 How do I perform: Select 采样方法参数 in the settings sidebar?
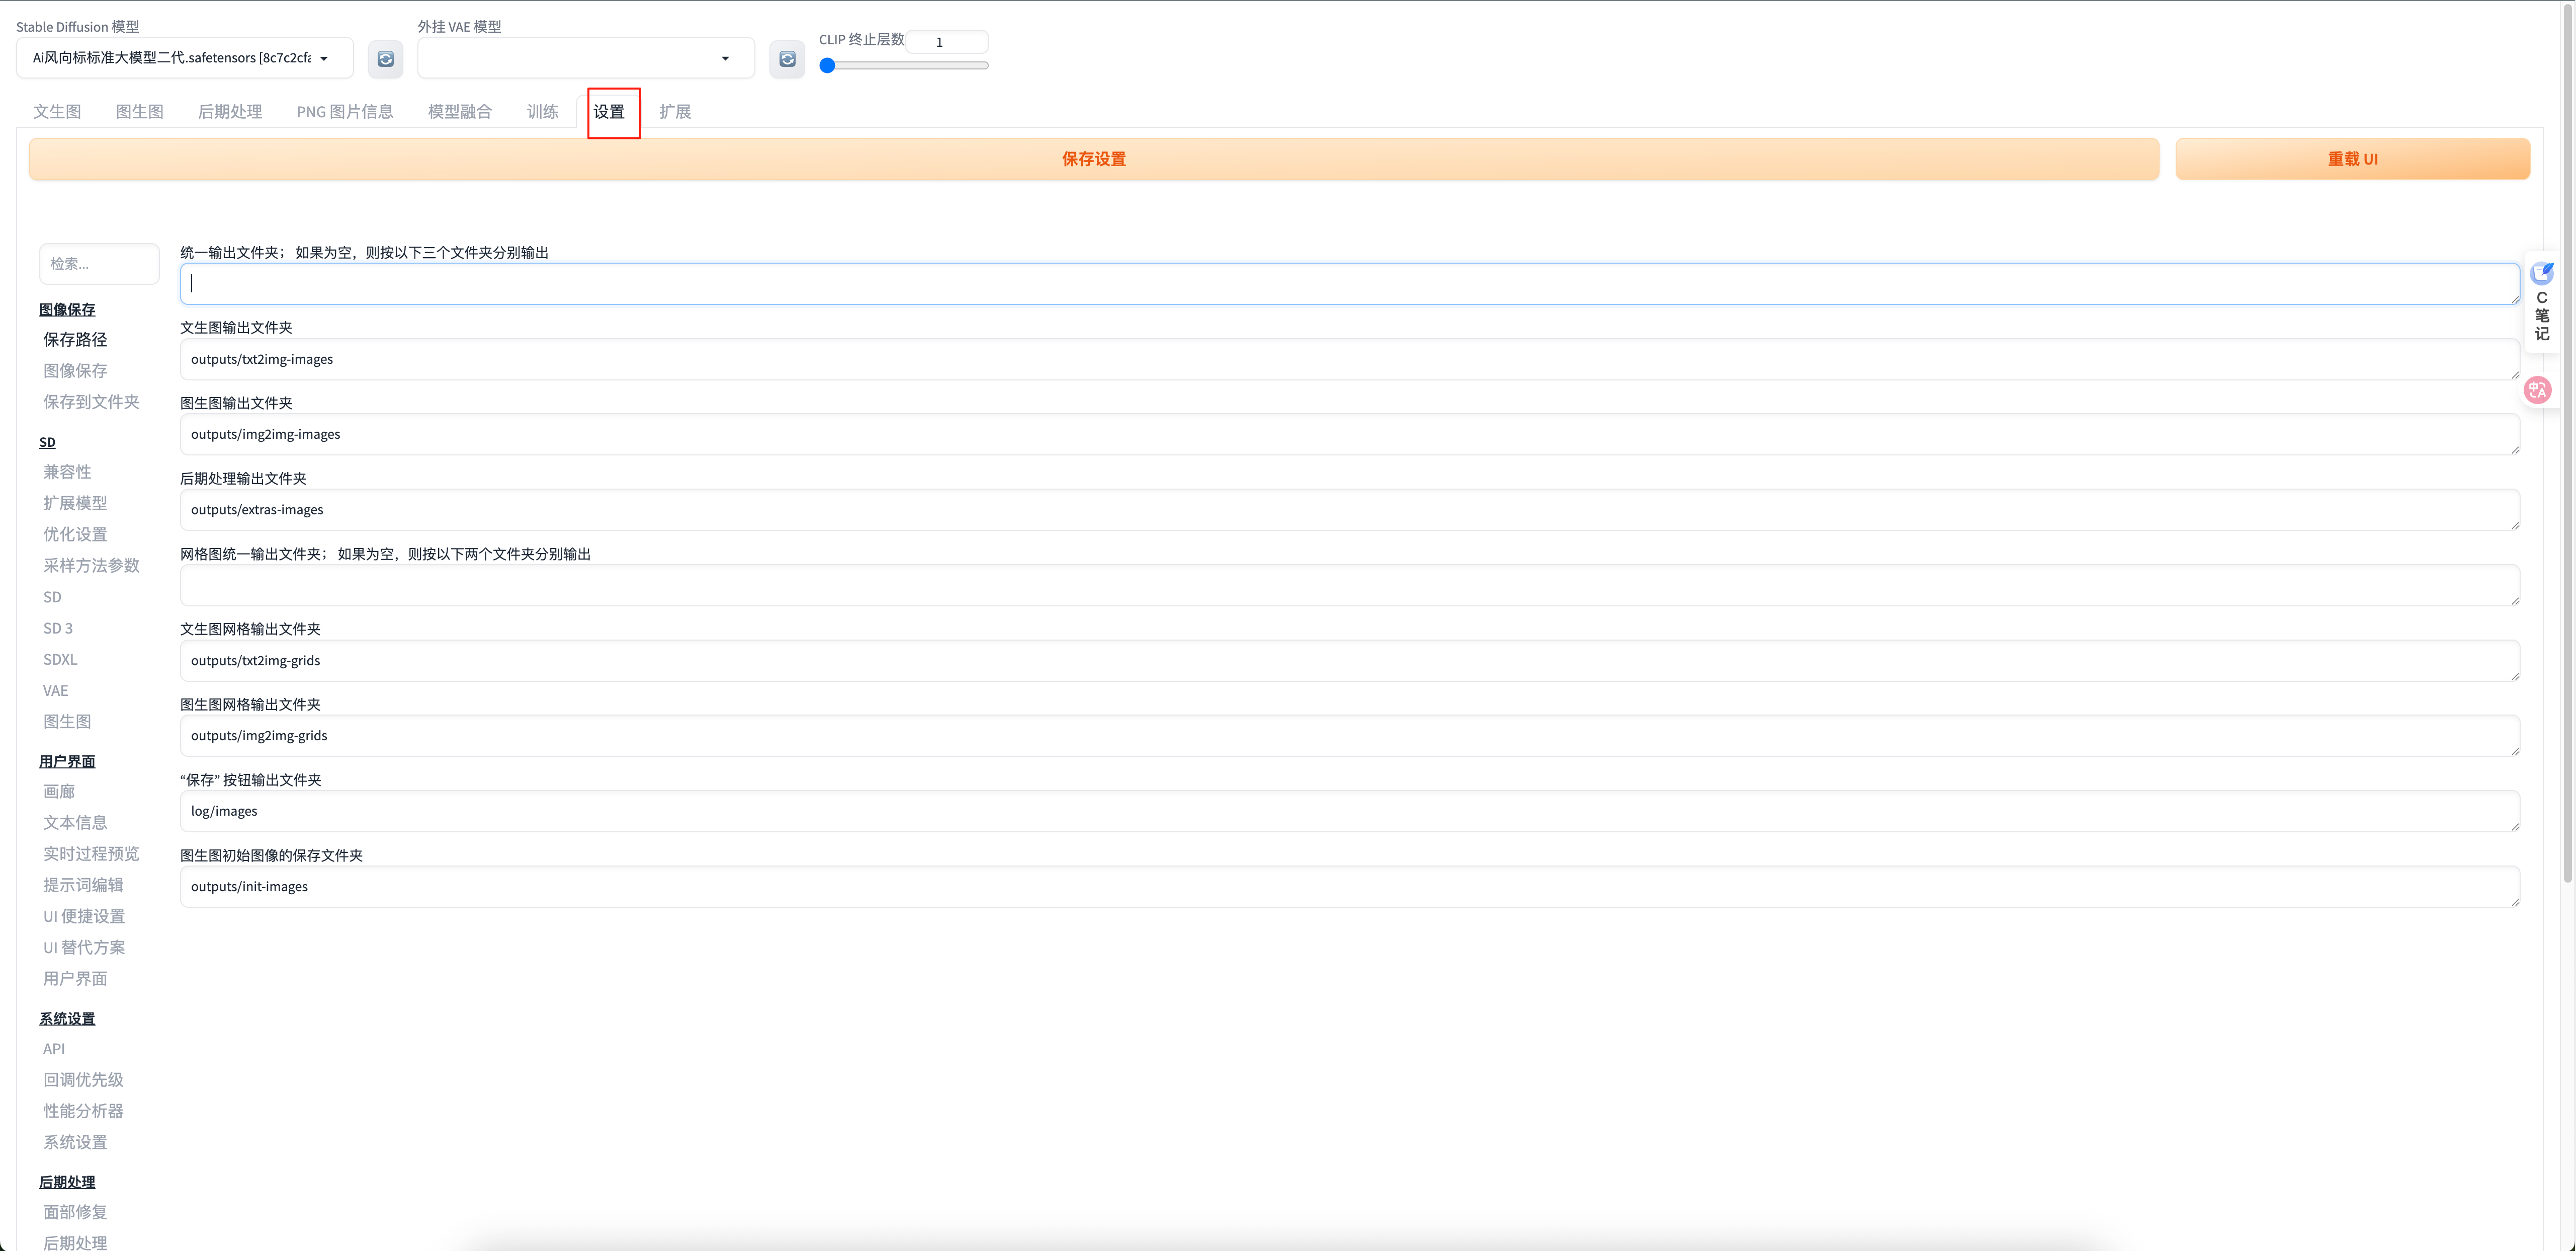(91, 566)
